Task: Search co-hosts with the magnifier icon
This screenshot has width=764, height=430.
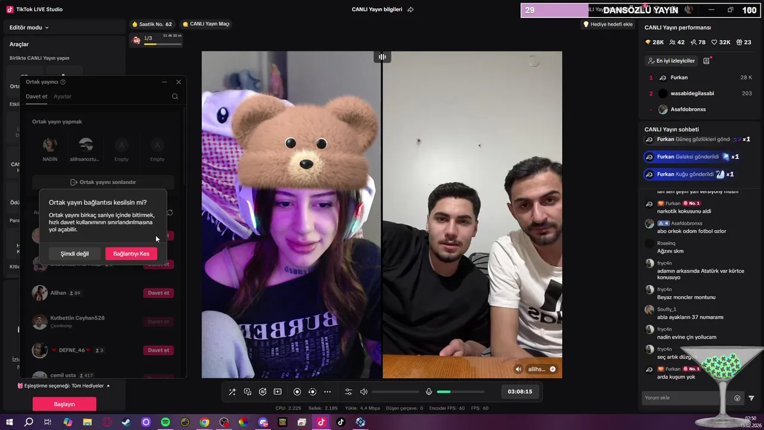Action: tap(175, 97)
